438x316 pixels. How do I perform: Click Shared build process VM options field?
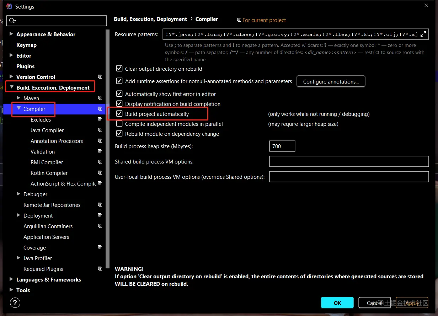tap(349, 161)
